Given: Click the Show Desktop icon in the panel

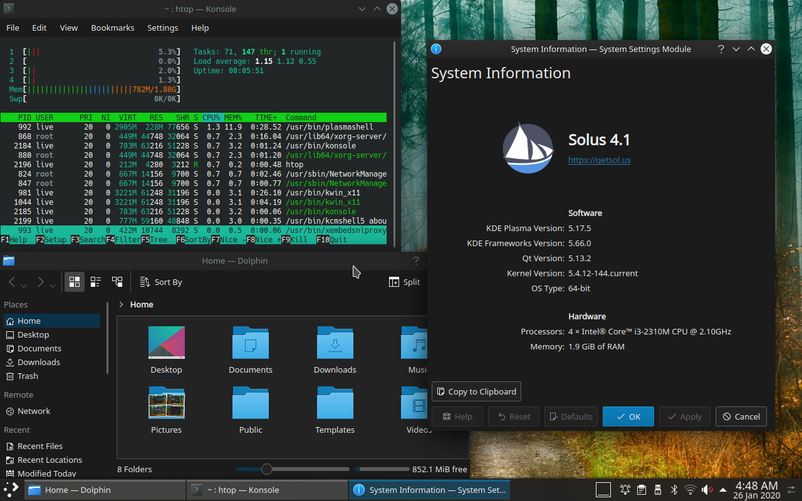Looking at the screenshot, I should [x=603, y=490].
